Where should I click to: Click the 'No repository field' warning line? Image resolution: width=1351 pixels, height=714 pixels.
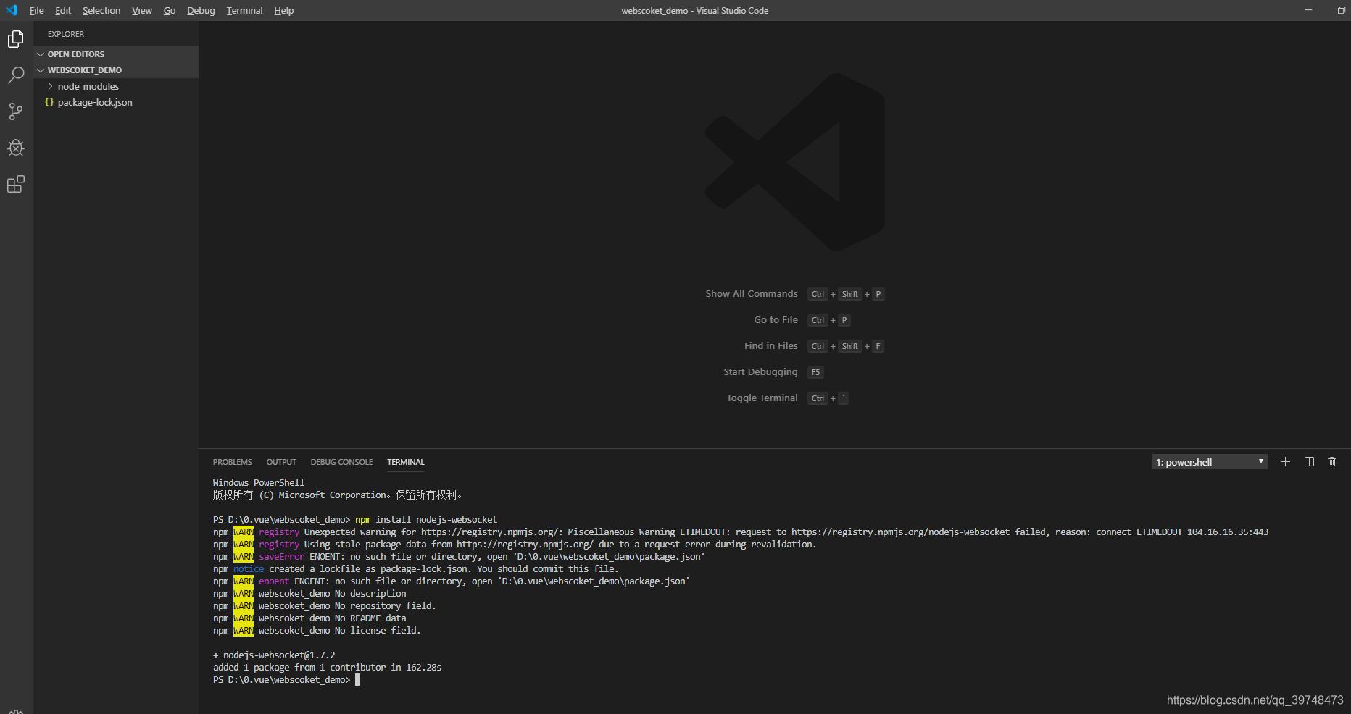tap(325, 606)
